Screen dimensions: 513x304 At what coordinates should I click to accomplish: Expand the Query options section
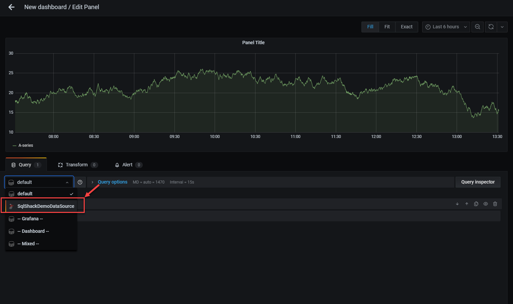pyautogui.click(x=112, y=182)
